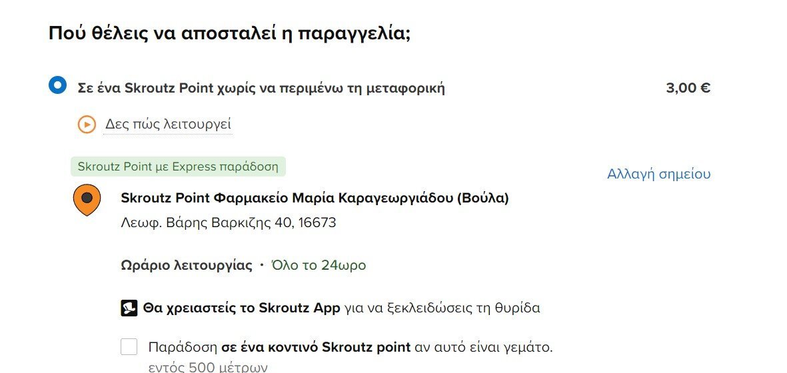Screen dimensions: 787x373
Task: Click the 'εντός 500 μέτρων' hint text
Action: 208,368
